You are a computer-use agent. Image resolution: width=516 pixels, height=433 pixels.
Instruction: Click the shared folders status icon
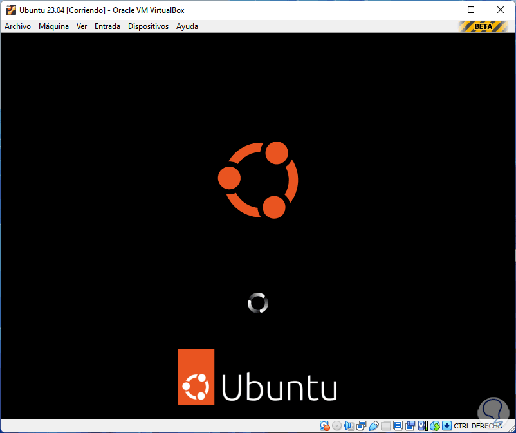click(385, 426)
